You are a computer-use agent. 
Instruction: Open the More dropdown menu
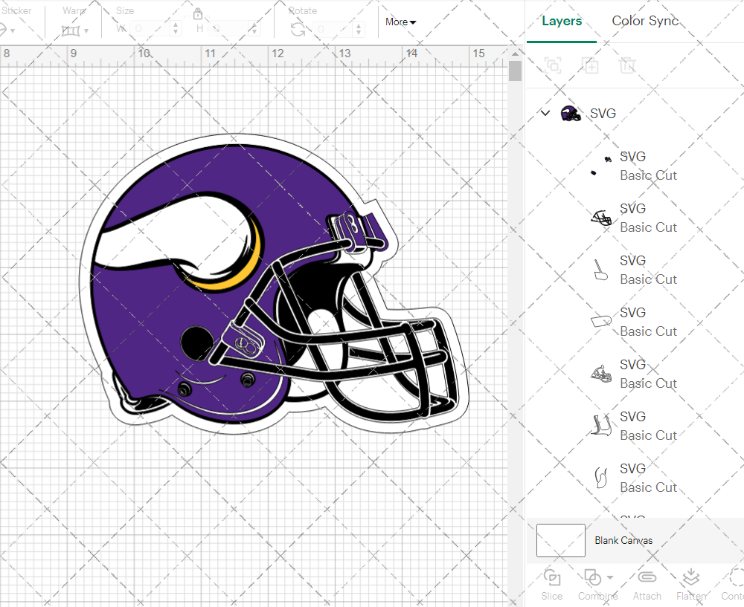(x=400, y=22)
